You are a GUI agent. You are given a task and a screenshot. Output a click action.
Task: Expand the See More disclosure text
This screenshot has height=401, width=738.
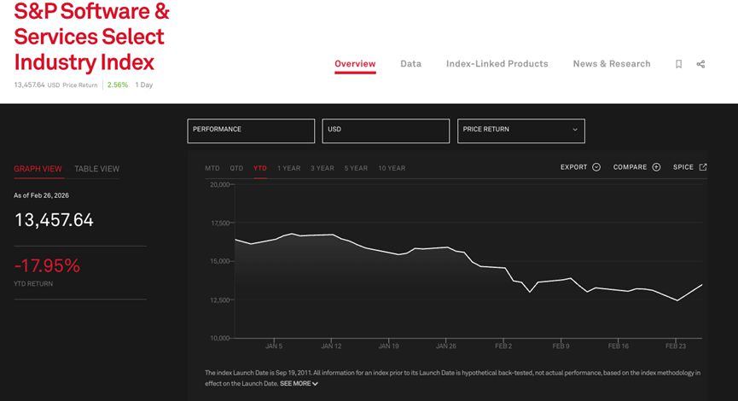(299, 384)
